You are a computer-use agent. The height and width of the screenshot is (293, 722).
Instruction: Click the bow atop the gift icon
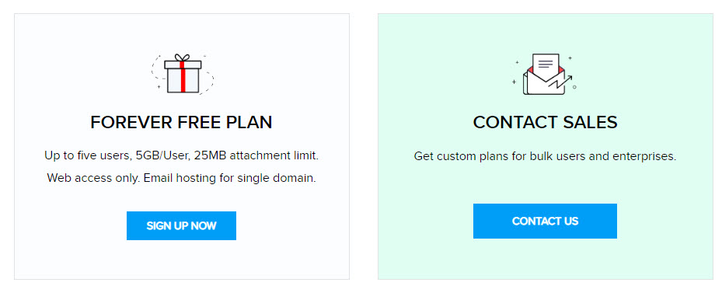(x=183, y=58)
